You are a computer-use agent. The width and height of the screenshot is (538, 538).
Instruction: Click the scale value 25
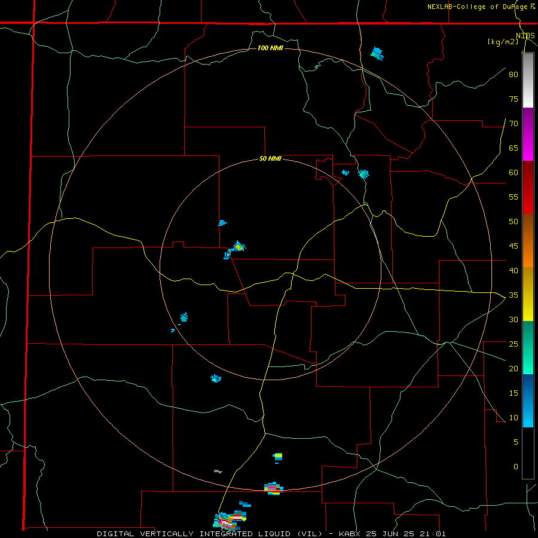[513, 344]
